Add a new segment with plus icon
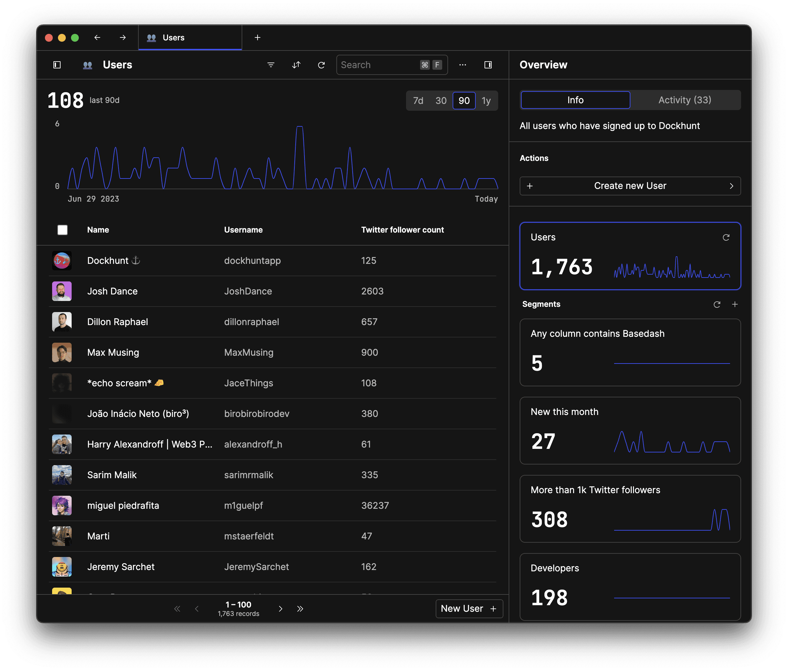The width and height of the screenshot is (788, 671). point(735,304)
